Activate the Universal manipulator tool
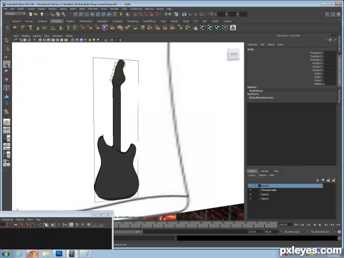Viewport: 344px width, 258px height. click(x=6, y=88)
